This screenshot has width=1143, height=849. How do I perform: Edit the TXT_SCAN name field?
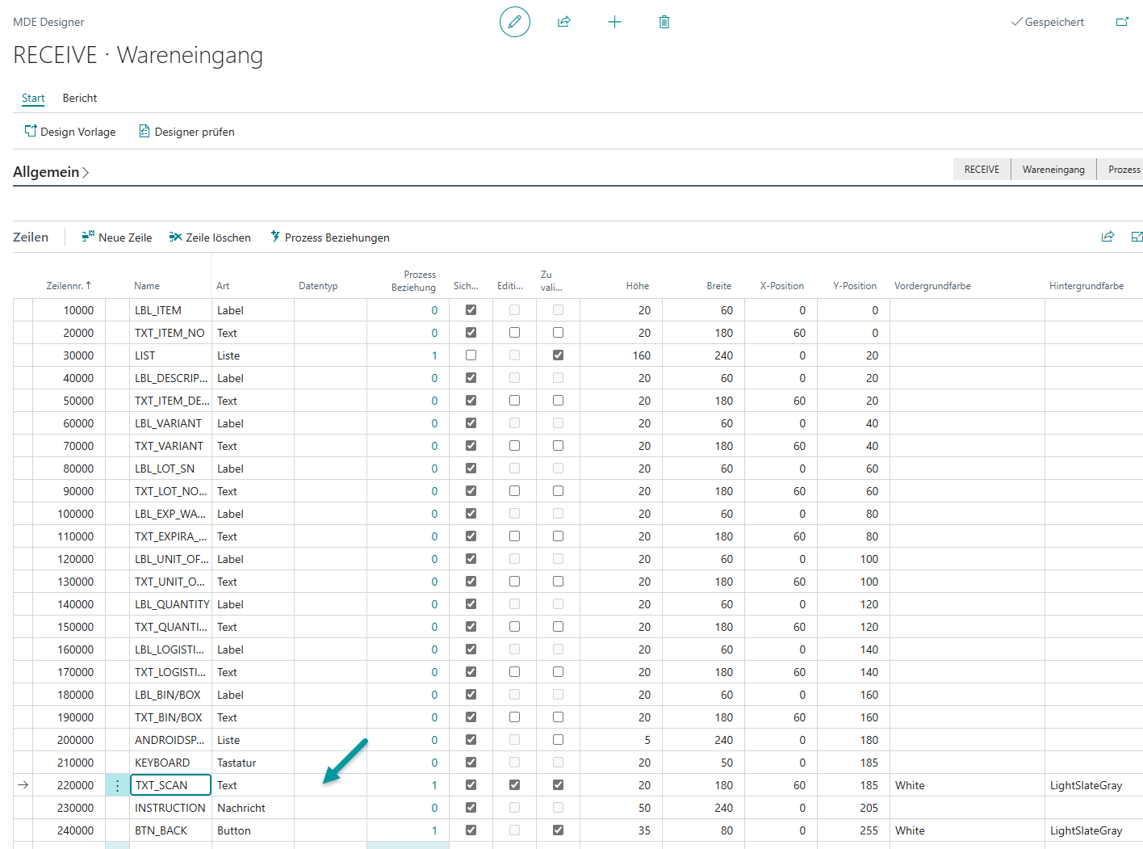(x=170, y=785)
